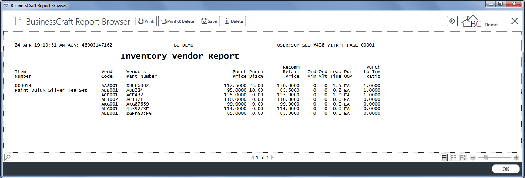
Task: Click part number ACE432
Action: click(135, 95)
